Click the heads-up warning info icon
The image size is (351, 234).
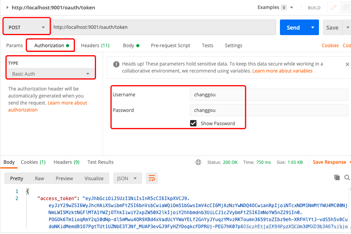(x=116, y=64)
